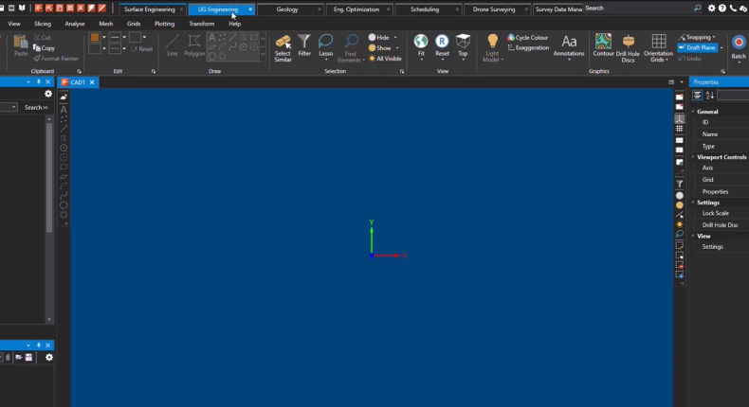This screenshot has width=749, height=407.
Task: Open the Mesh menu
Action: click(106, 24)
